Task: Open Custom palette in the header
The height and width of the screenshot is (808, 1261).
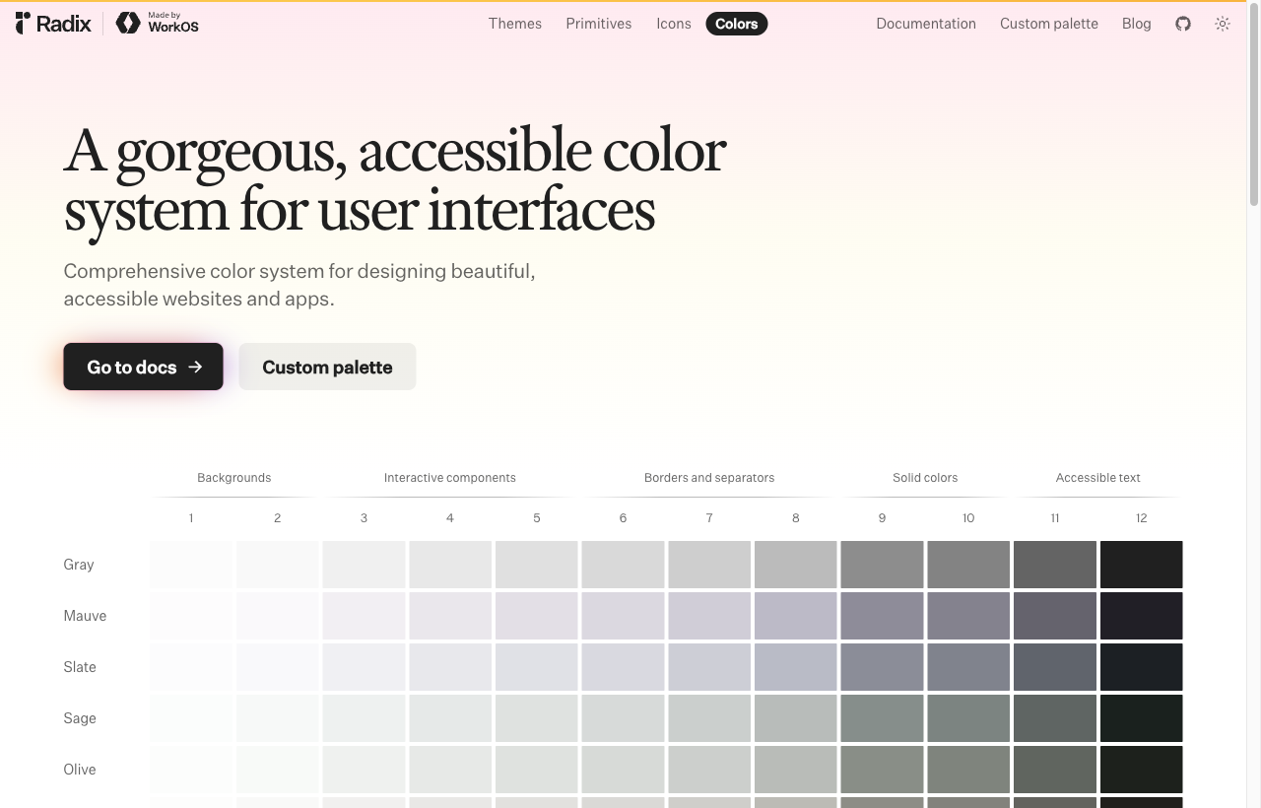Action: (1049, 24)
